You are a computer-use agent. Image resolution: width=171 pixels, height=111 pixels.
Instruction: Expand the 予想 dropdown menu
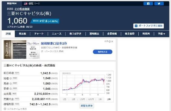tap(161, 34)
